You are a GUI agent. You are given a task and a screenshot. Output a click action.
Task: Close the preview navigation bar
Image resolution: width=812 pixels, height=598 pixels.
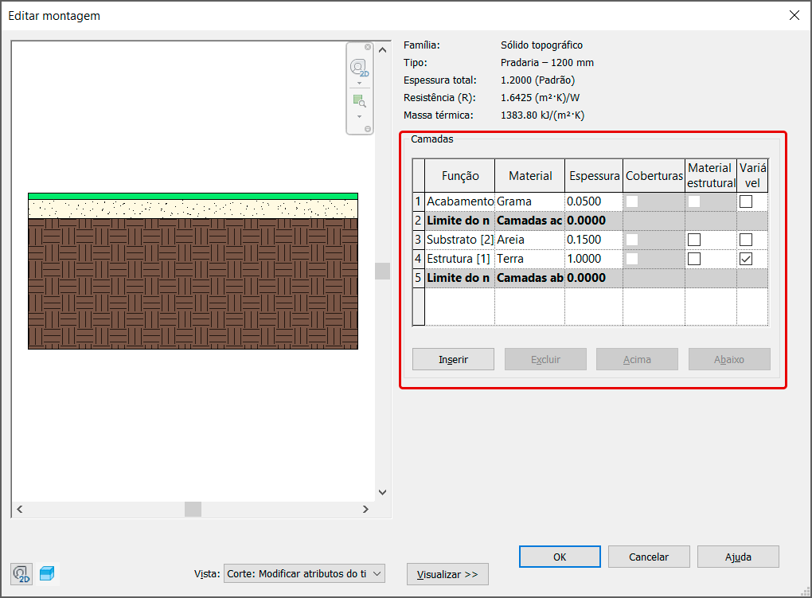pyautogui.click(x=368, y=47)
